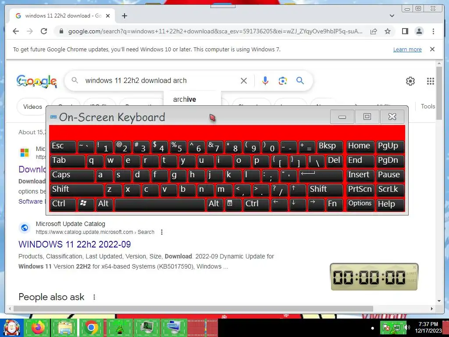Click the share page icon in address bar

tap(374, 31)
